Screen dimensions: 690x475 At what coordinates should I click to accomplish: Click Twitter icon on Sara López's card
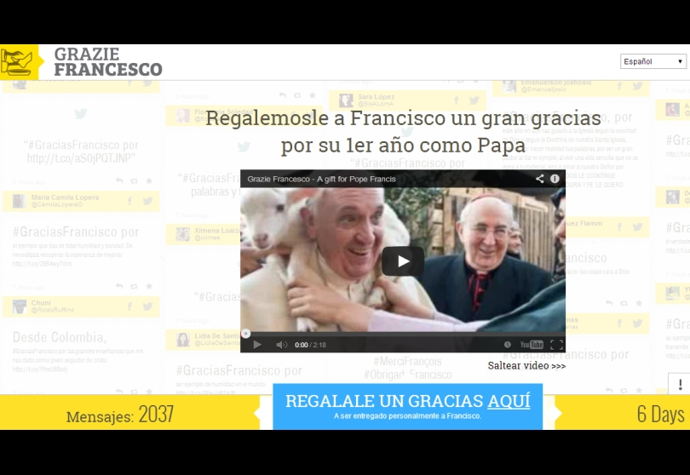click(x=474, y=100)
